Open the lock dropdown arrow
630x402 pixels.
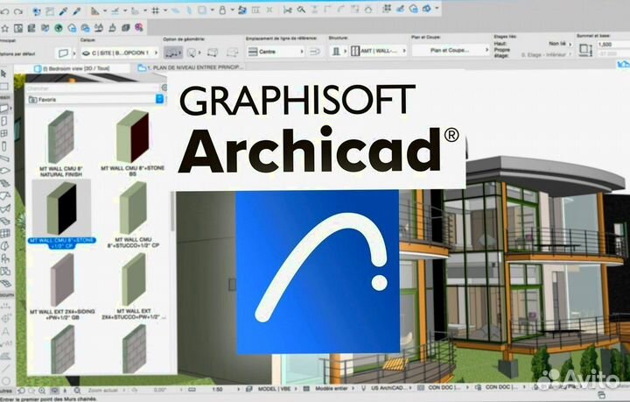pos(231,10)
